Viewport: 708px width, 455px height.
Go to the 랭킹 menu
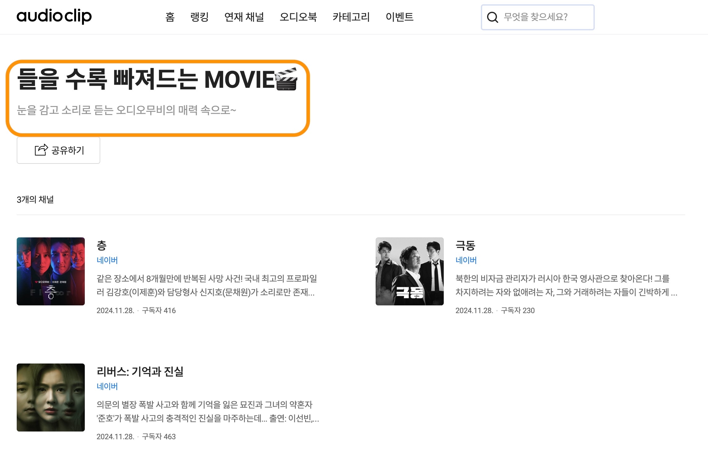pyautogui.click(x=200, y=17)
